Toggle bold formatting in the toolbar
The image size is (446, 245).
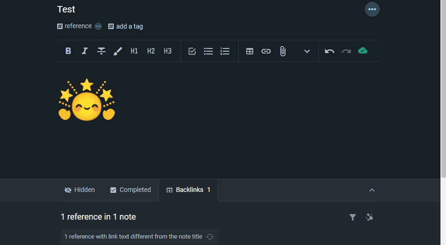pos(68,51)
